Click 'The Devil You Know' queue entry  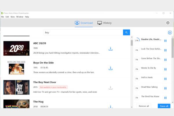click(x=150, y=96)
